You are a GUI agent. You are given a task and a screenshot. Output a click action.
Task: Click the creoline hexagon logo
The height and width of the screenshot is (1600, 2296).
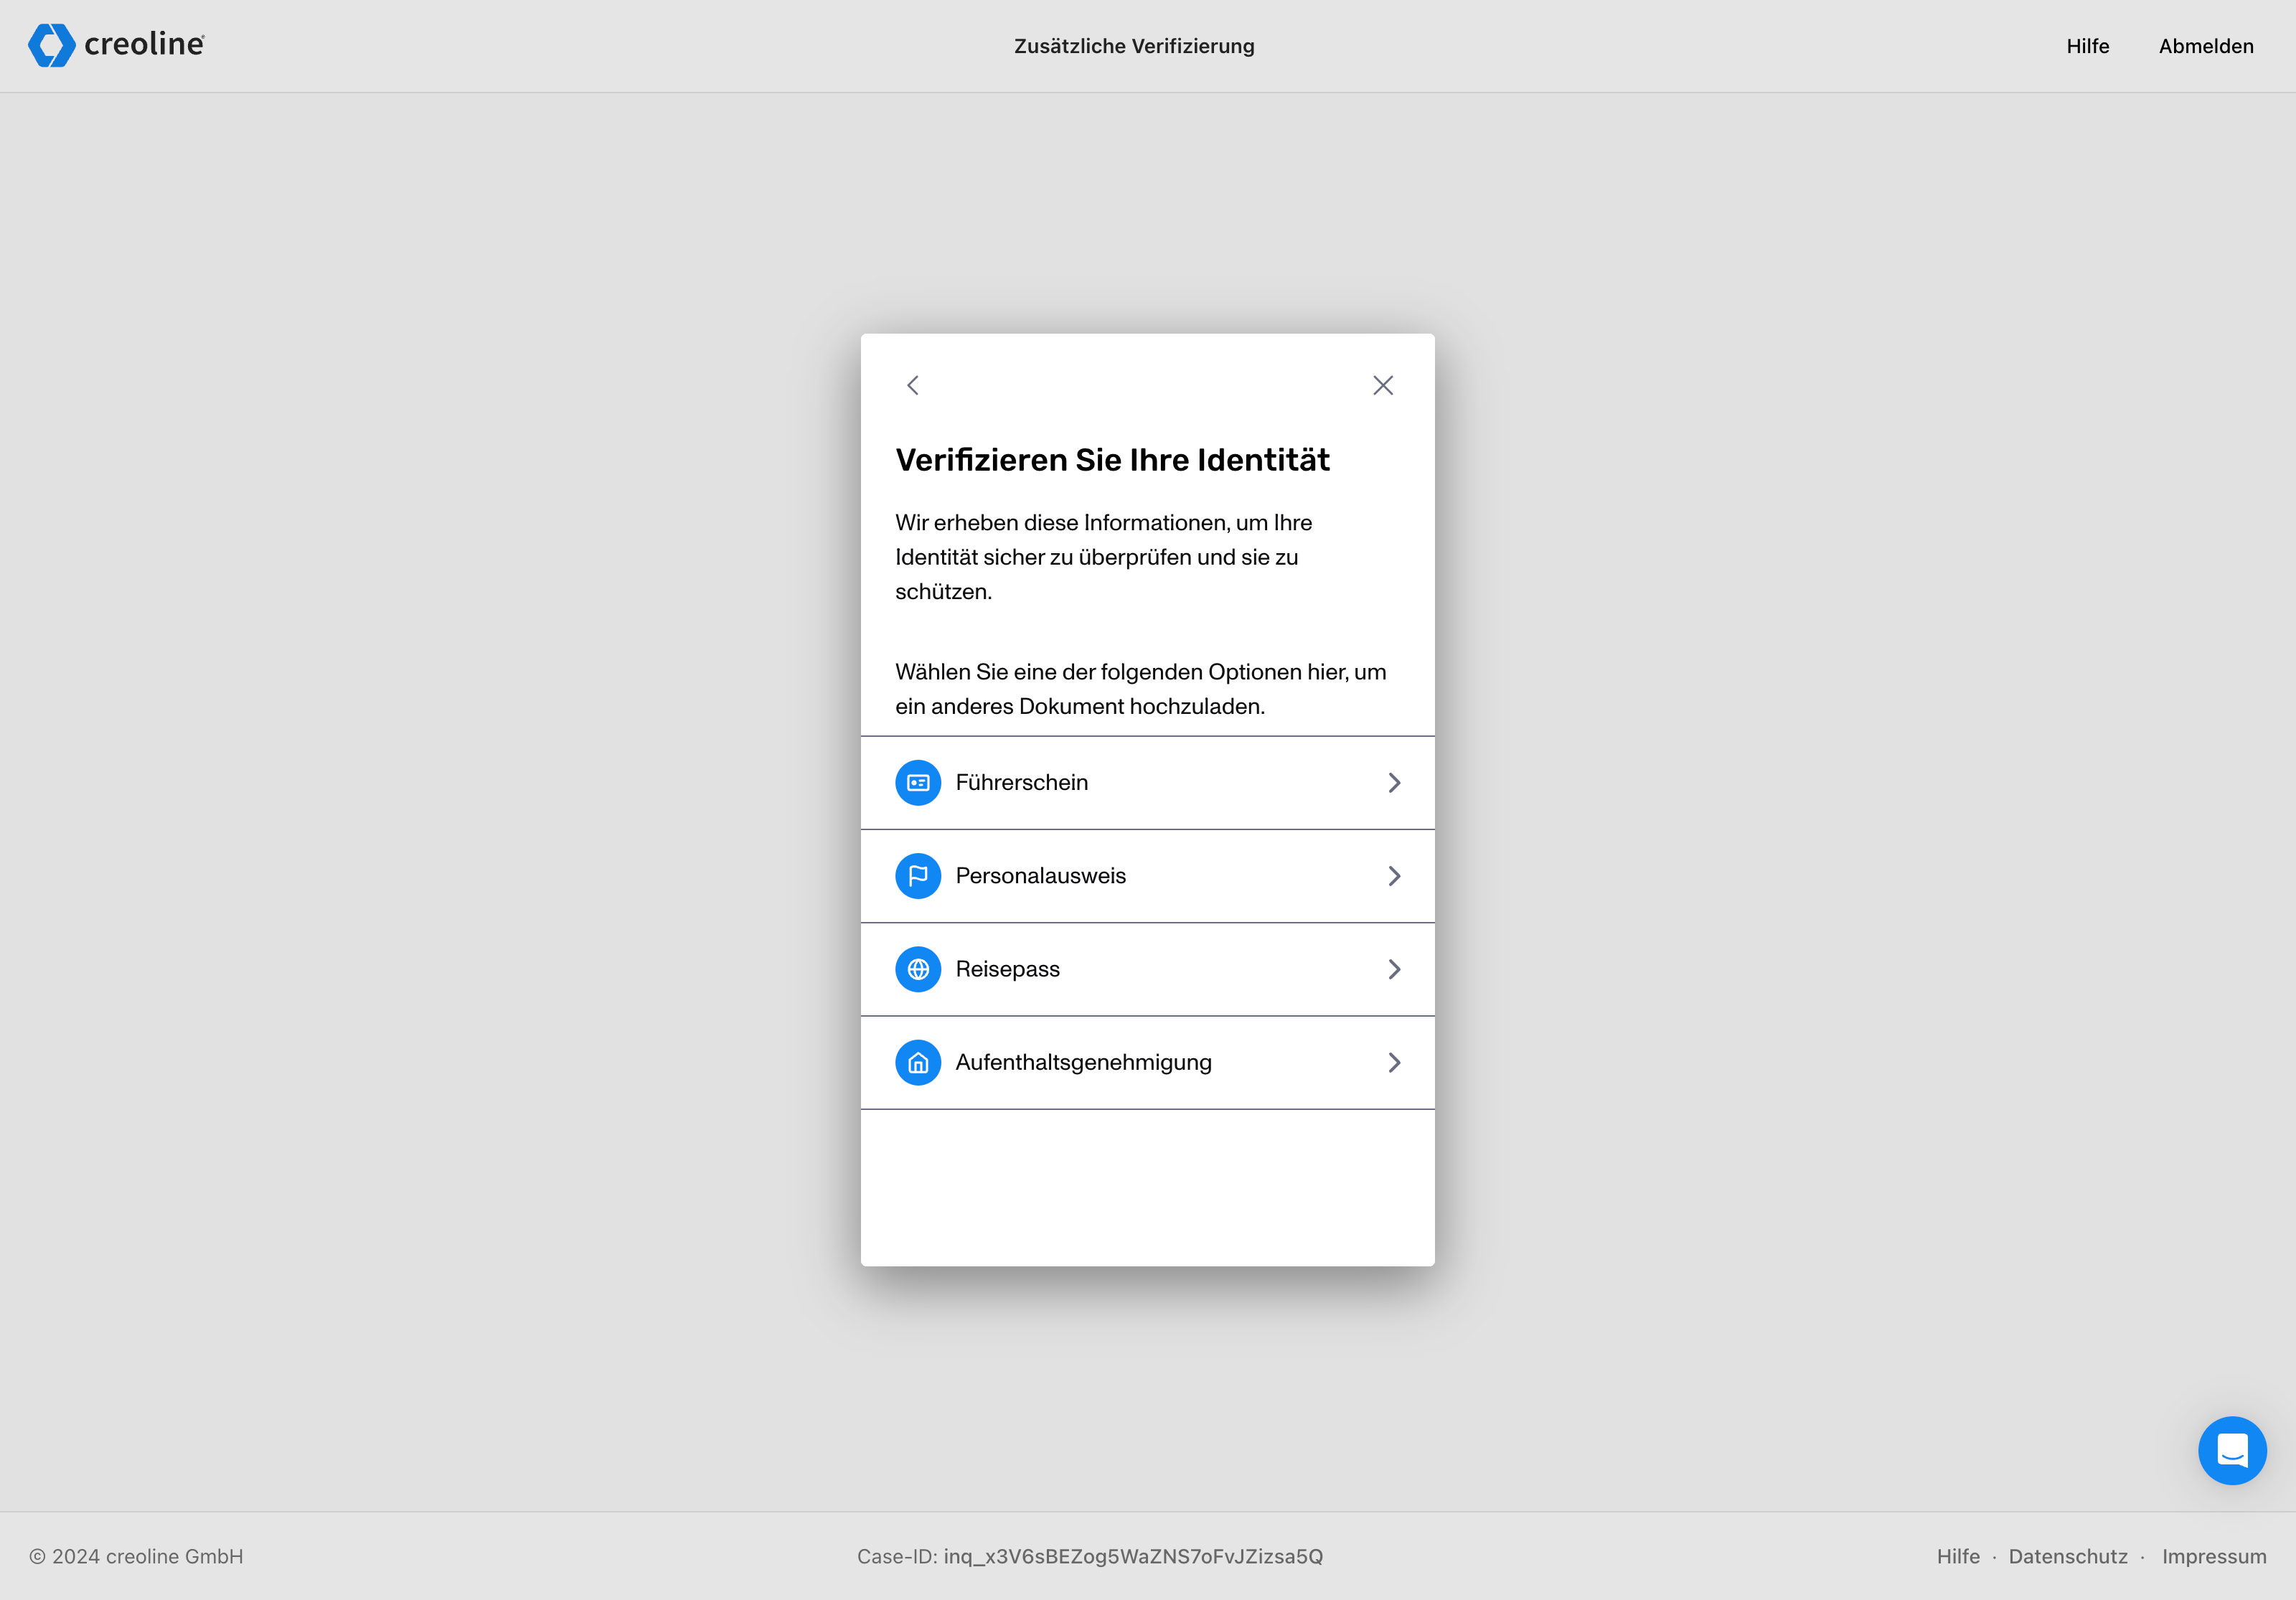click(52, 45)
